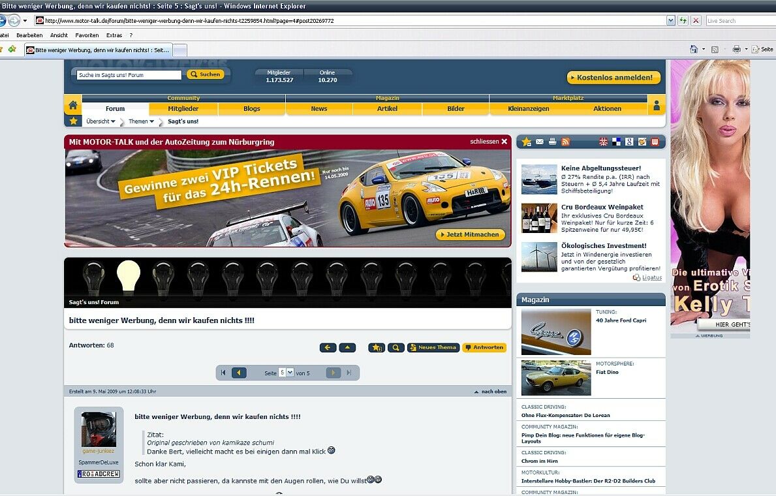Screen dimensions: 776x496
Task: Open the Fiat Dino magazine link
Action: pyautogui.click(x=607, y=372)
